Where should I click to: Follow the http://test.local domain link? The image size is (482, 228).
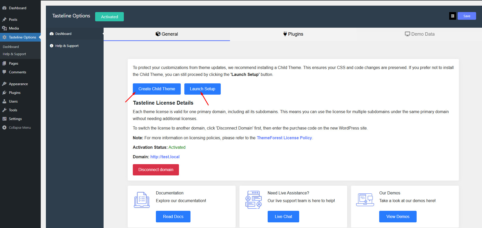[165, 157]
